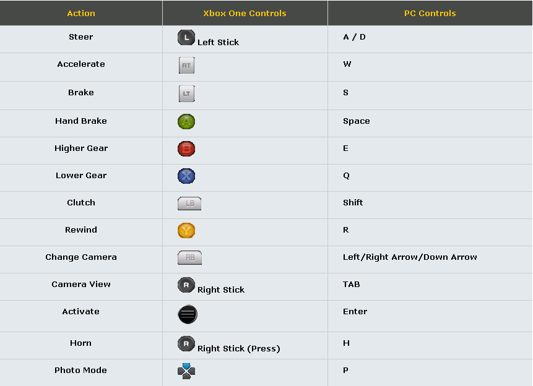Select the green A button icon
The width and height of the screenshot is (533, 386).
(186, 122)
